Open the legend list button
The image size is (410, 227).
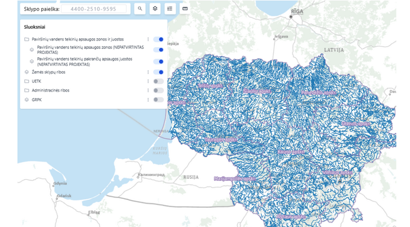(170, 8)
